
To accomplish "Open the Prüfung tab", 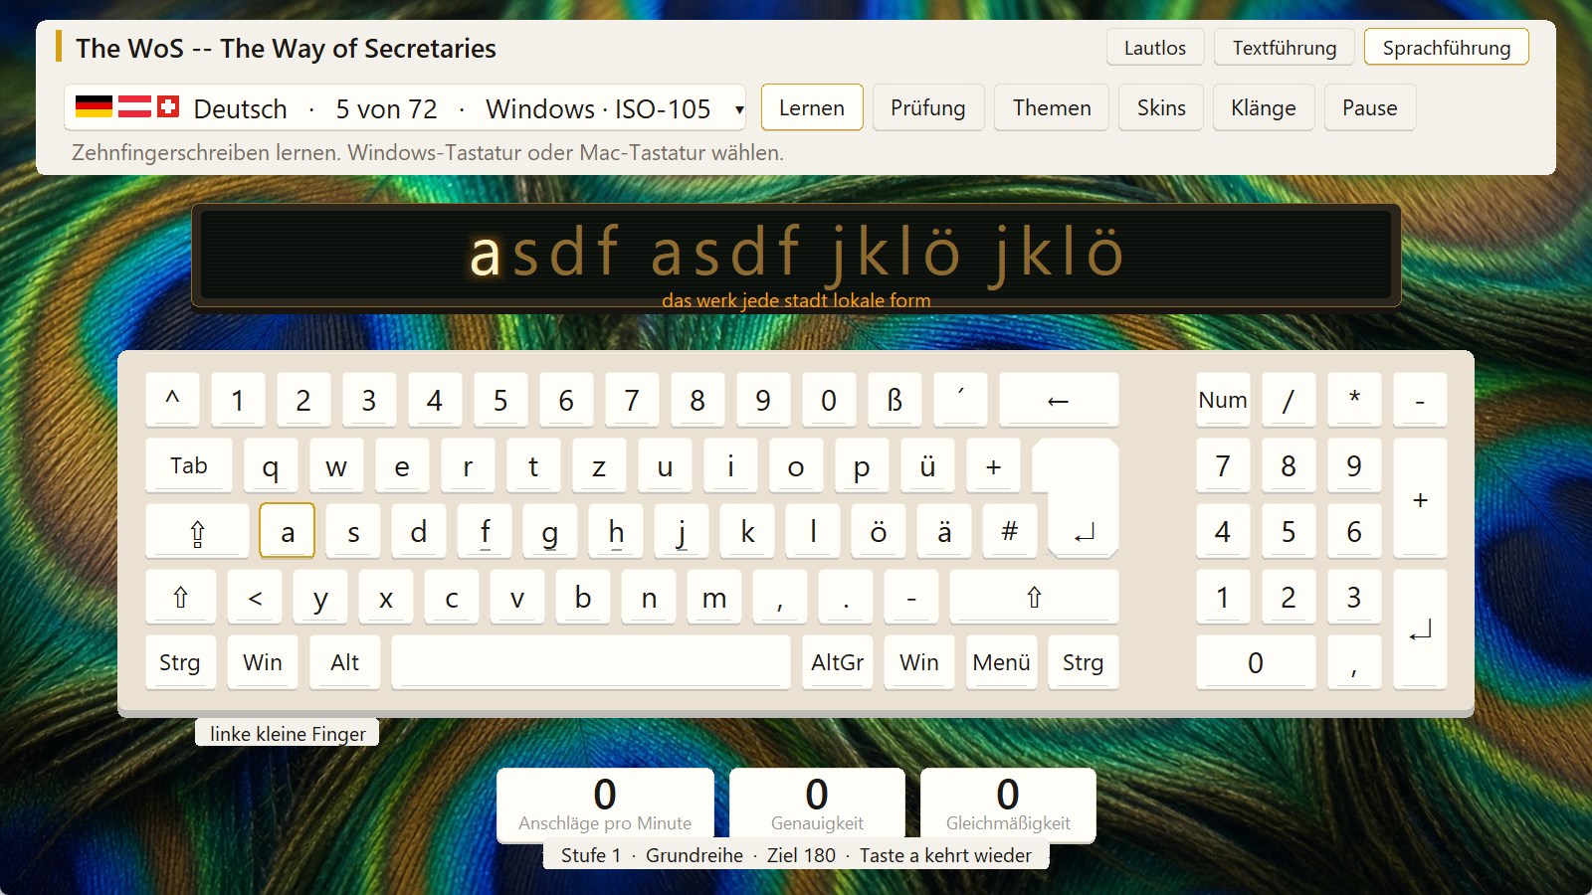I will (928, 107).
